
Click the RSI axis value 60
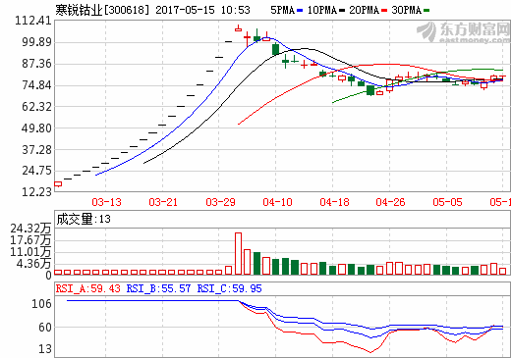pos(45,328)
